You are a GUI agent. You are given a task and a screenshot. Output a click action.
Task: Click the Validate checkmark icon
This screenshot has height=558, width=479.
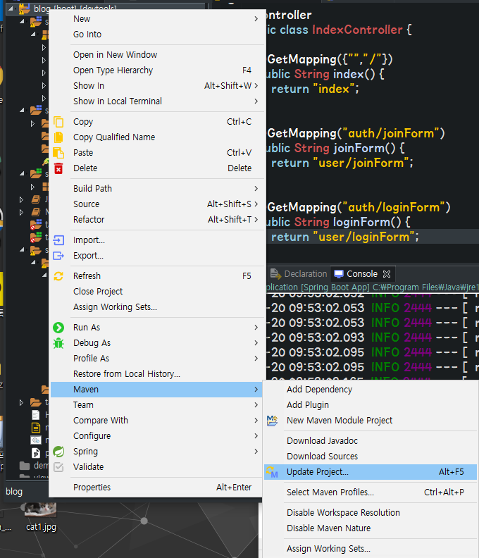tap(58, 467)
